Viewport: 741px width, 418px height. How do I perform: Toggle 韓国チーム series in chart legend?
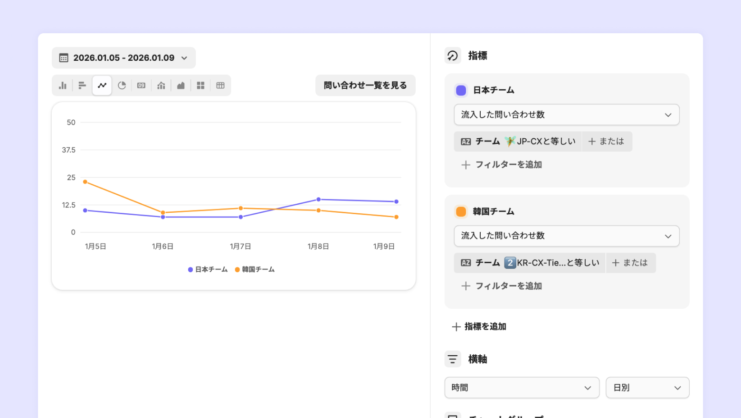point(255,269)
